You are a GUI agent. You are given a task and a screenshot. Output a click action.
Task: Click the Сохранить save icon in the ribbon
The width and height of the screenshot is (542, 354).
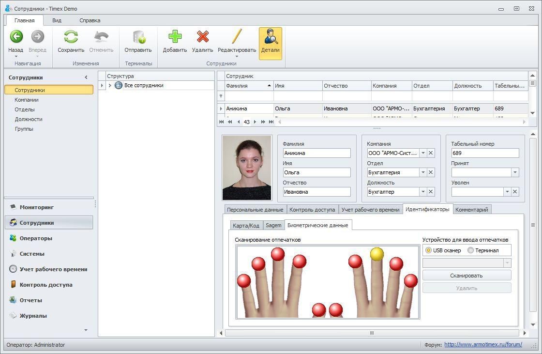tap(71, 37)
